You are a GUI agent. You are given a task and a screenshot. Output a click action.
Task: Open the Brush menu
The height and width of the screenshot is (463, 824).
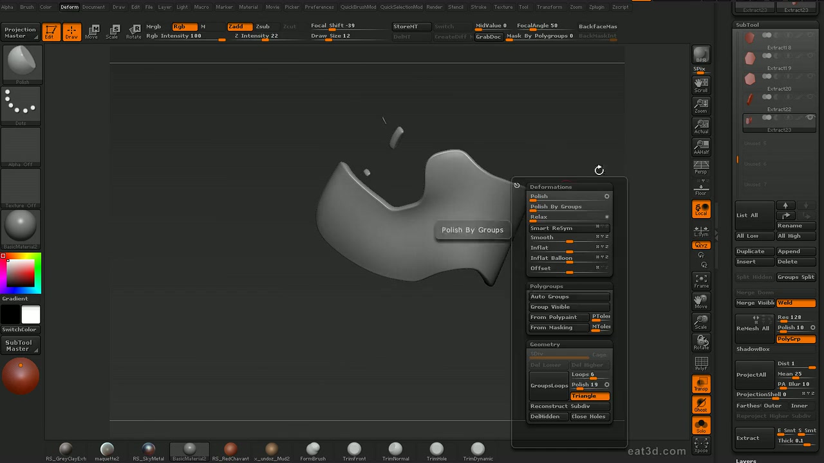(27, 7)
